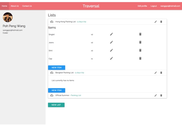The image size is (182, 129).
Task: Delete the Official Summer list
Action: tap(161, 95)
